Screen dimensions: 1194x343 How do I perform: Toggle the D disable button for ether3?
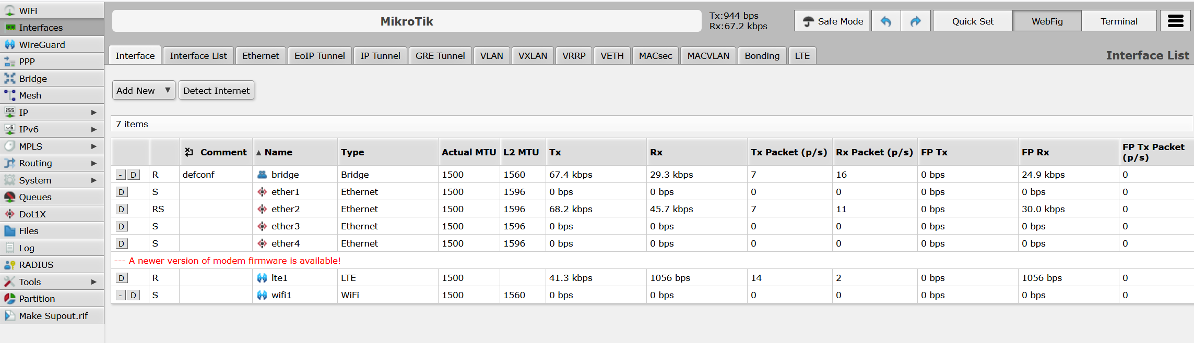tap(121, 227)
